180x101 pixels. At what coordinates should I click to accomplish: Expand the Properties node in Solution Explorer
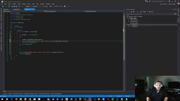click(x=129, y=20)
